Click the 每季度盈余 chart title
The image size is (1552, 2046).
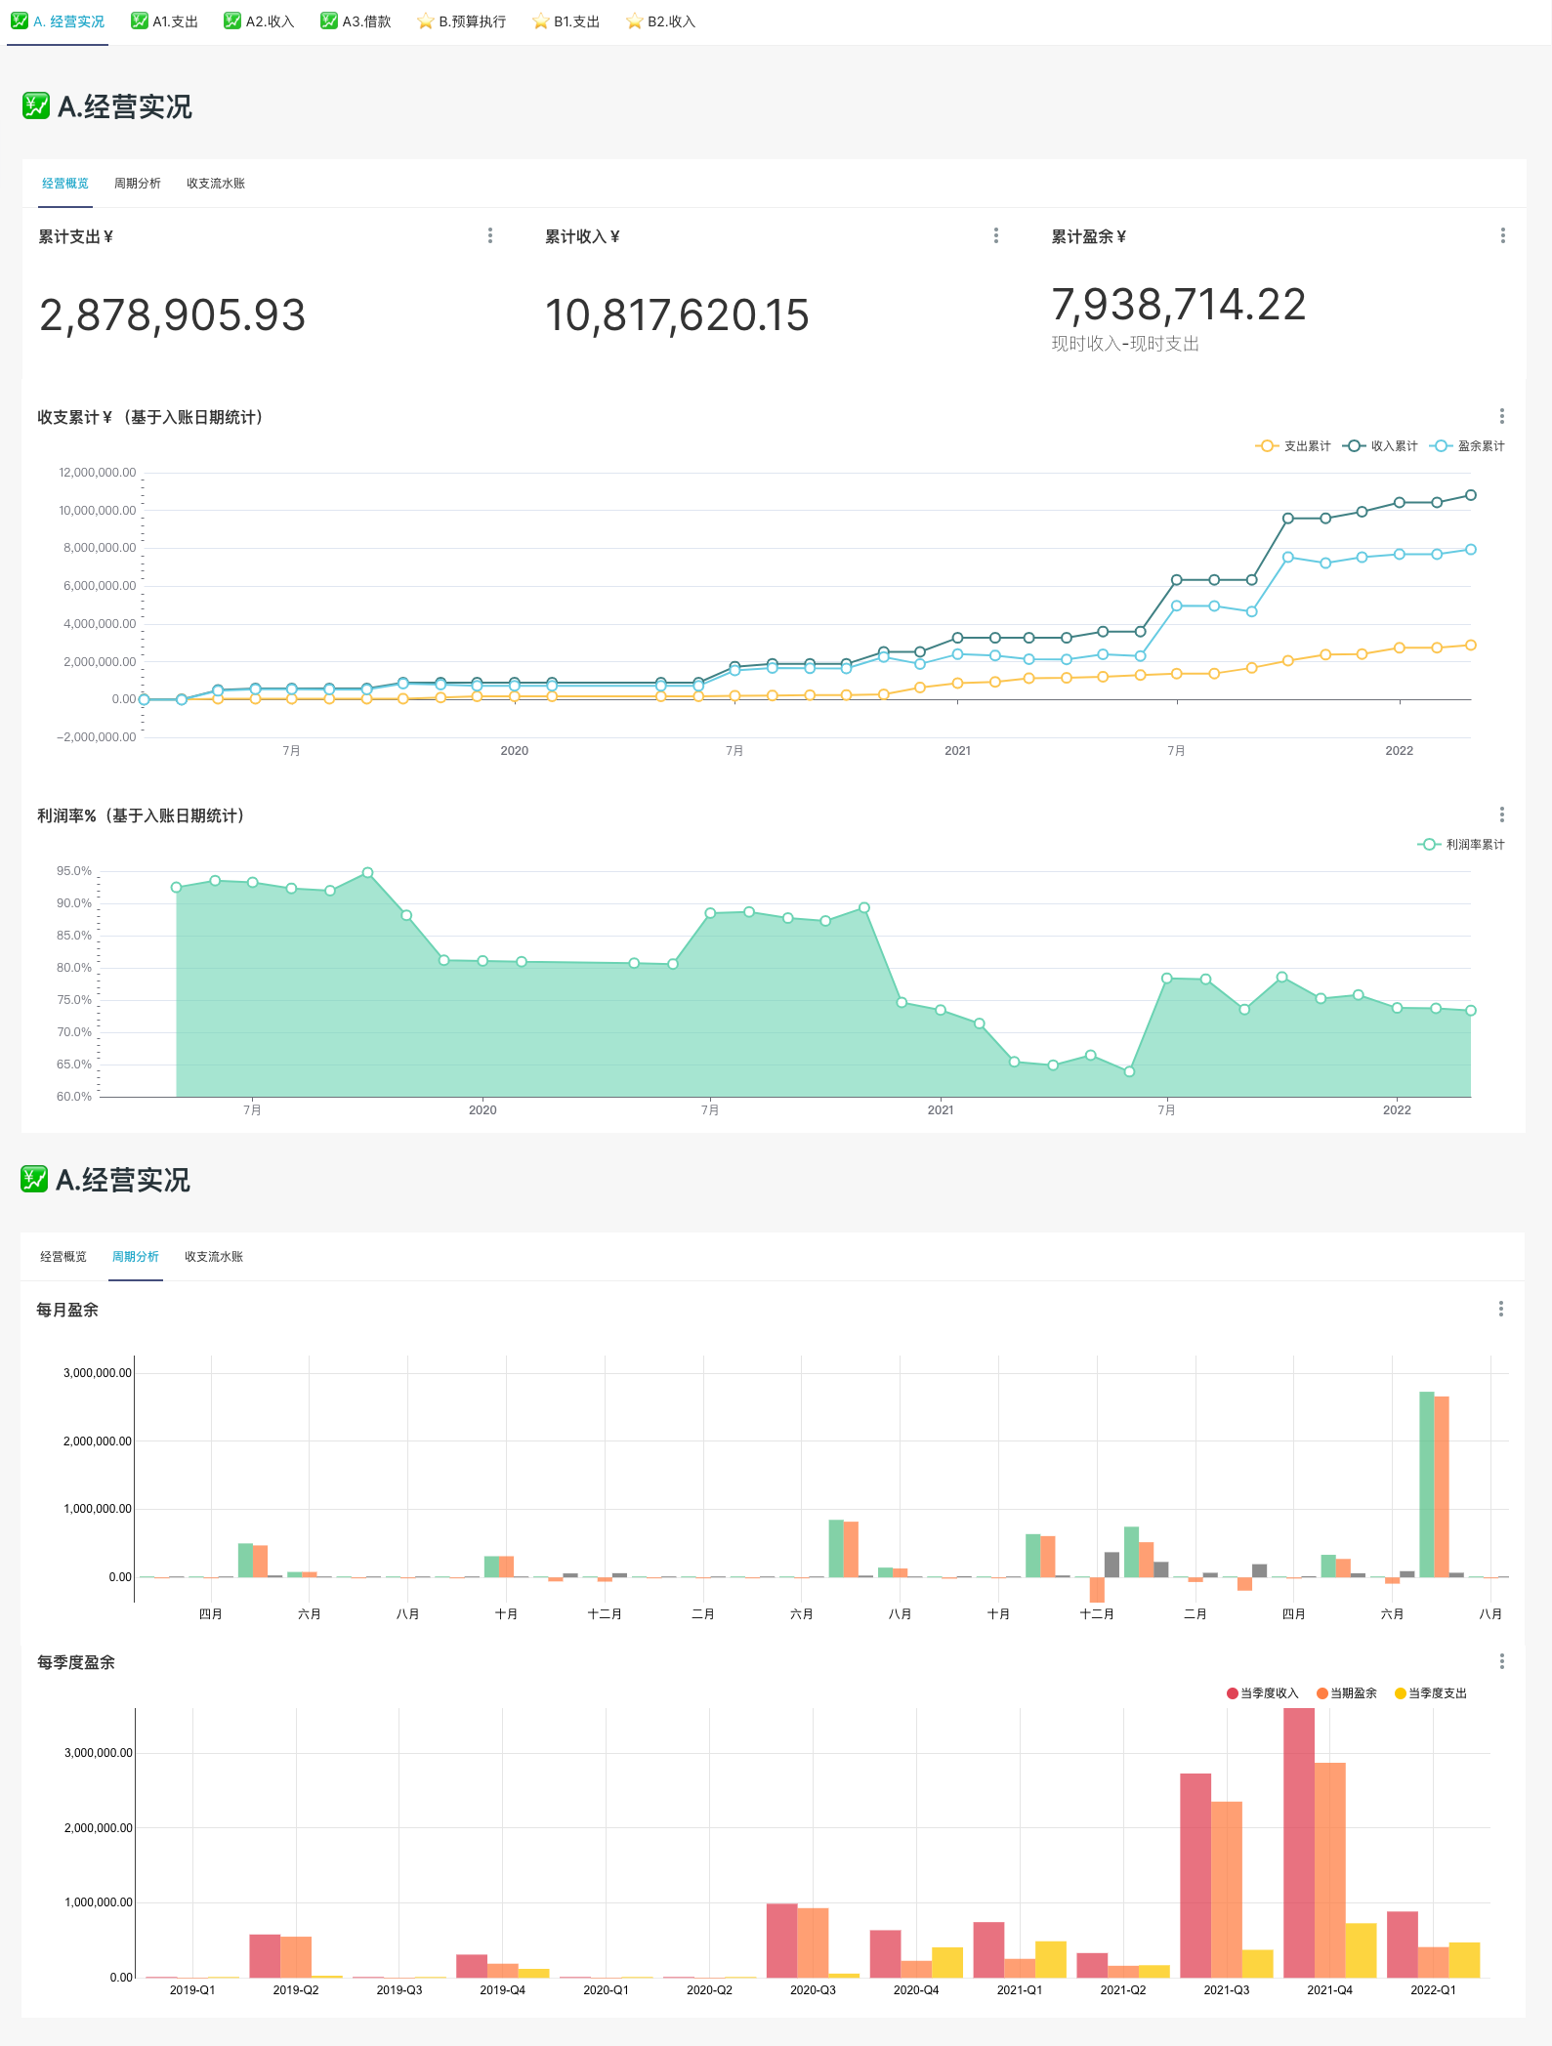coord(76,1662)
